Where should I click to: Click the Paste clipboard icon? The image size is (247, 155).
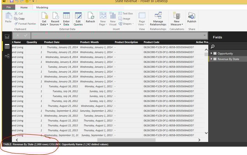[8, 16]
